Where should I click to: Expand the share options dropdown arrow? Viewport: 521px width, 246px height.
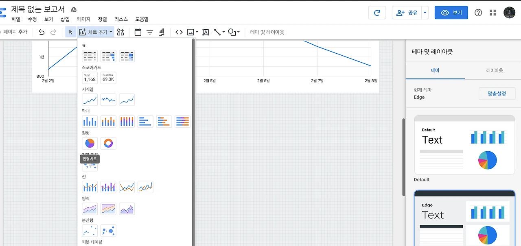point(425,13)
